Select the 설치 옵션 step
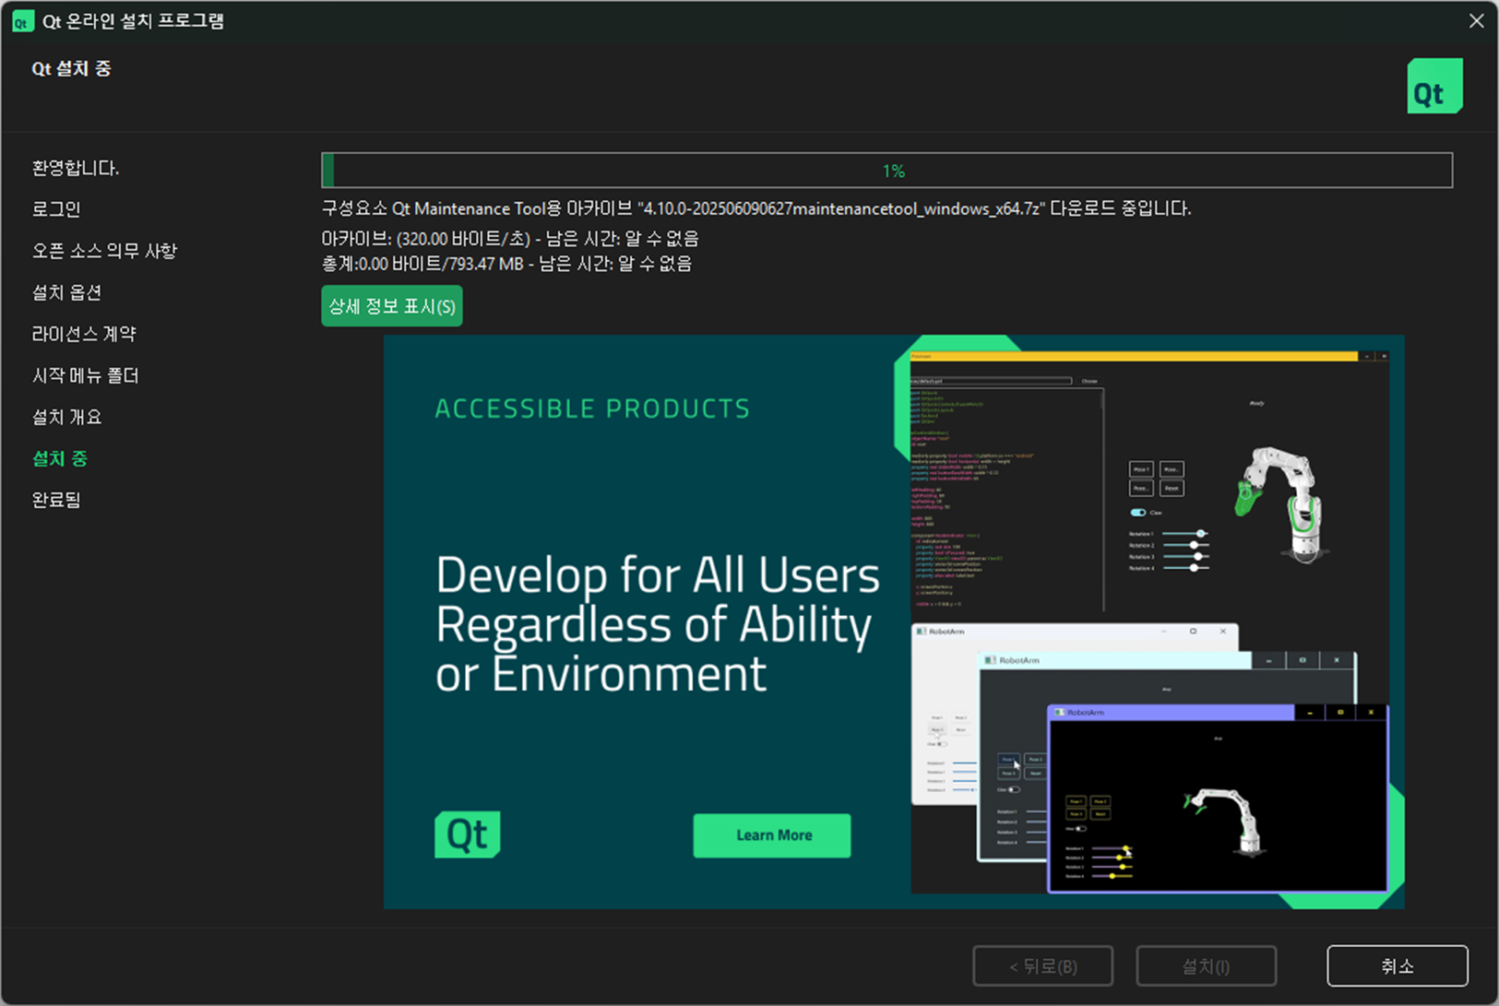This screenshot has width=1499, height=1006. (66, 292)
